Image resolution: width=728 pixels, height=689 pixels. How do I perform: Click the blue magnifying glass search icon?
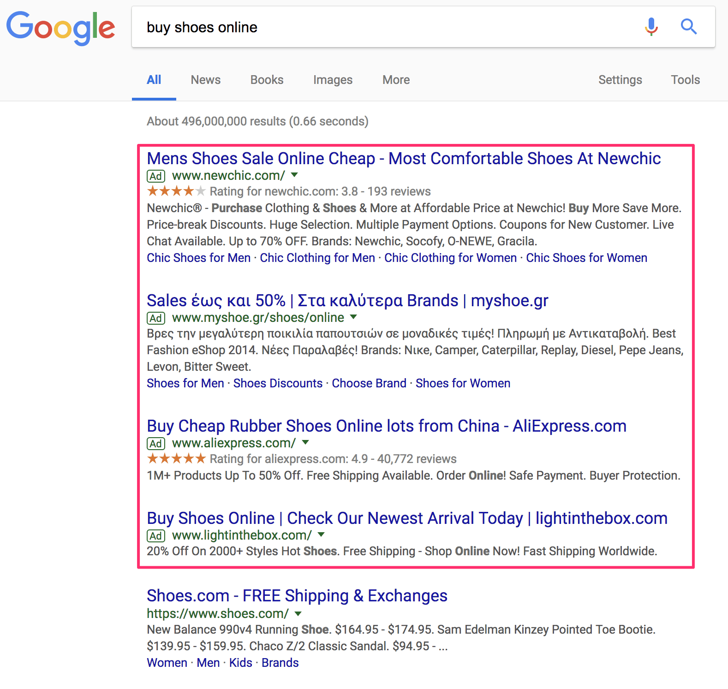pyautogui.click(x=688, y=27)
